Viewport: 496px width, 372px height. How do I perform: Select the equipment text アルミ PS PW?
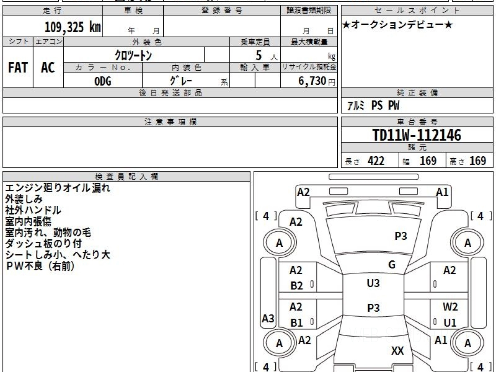click(x=374, y=106)
